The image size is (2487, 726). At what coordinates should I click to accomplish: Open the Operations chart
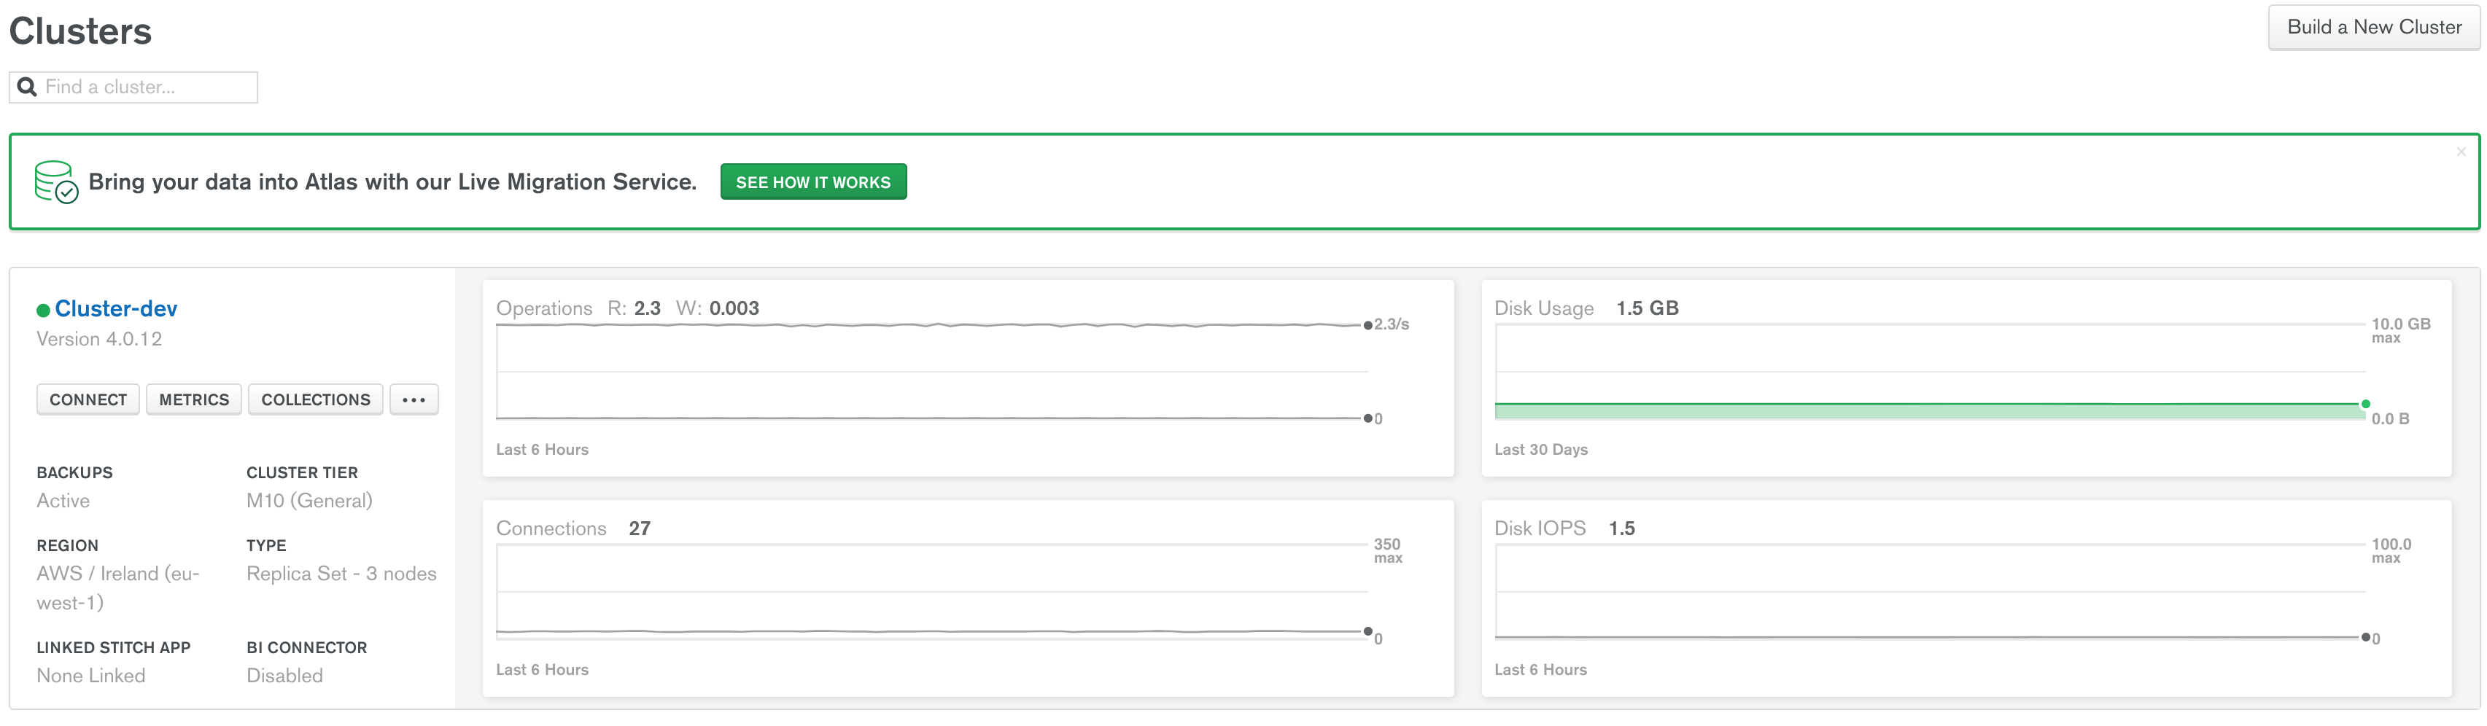(967, 378)
